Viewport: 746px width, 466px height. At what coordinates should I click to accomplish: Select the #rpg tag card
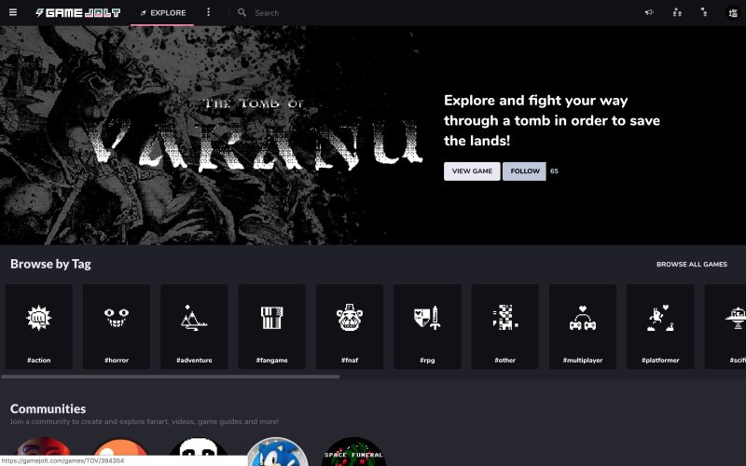[427, 327]
